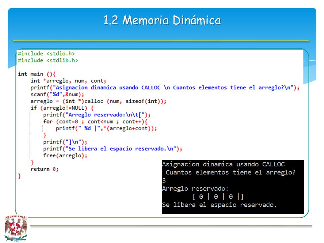Image resolution: width=324 pixels, height=243 pixels.
Task: Click the printf "Arreglo reservado:" code line
Action: point(97,115)
